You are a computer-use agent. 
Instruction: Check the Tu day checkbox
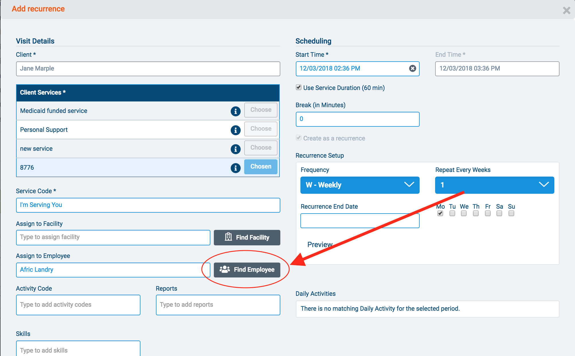pyautogui.click(x=452, y=213)
